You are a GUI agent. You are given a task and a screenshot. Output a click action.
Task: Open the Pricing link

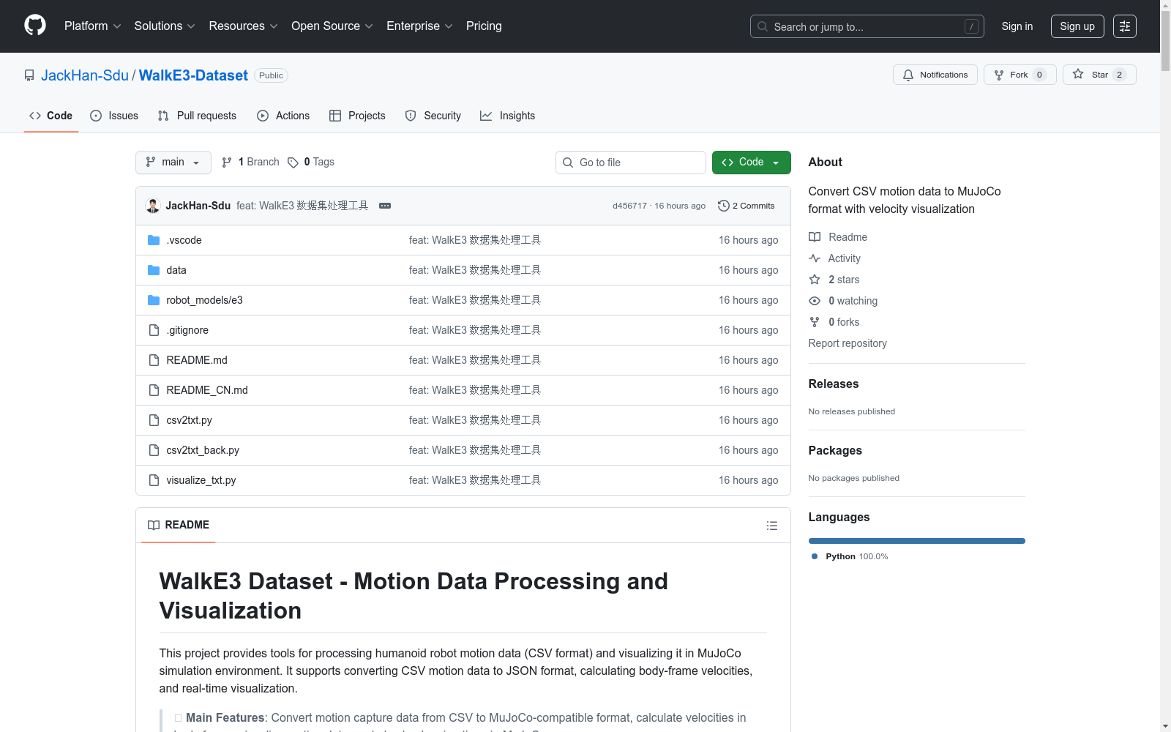coord(484,26)
